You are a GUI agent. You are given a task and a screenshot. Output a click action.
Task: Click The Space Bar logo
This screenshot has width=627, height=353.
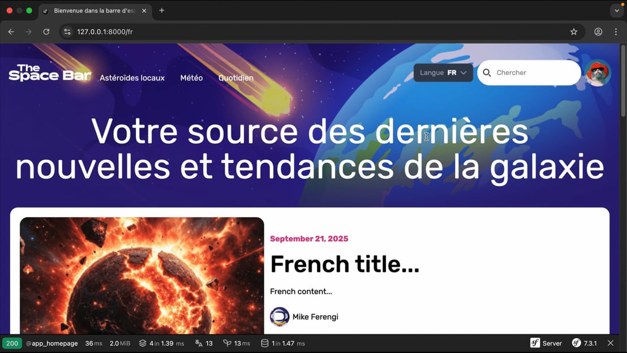pyautogui.click(x=50, y=72)
